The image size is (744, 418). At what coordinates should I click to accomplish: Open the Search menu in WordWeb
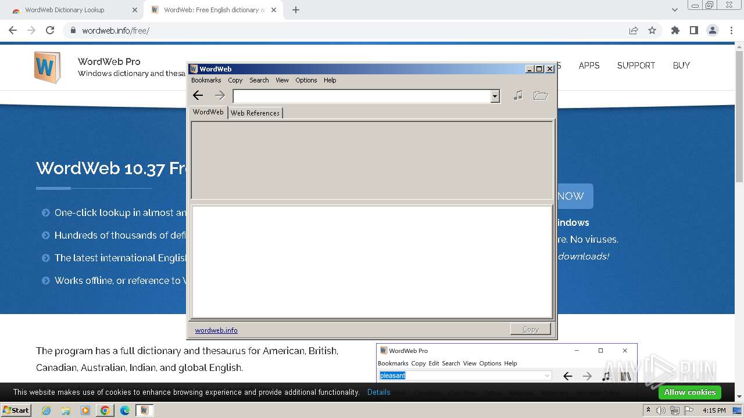(259, 80)
